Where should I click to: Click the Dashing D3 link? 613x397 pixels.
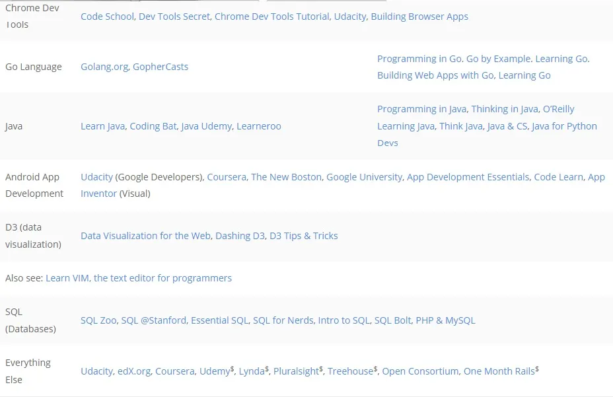240,236
